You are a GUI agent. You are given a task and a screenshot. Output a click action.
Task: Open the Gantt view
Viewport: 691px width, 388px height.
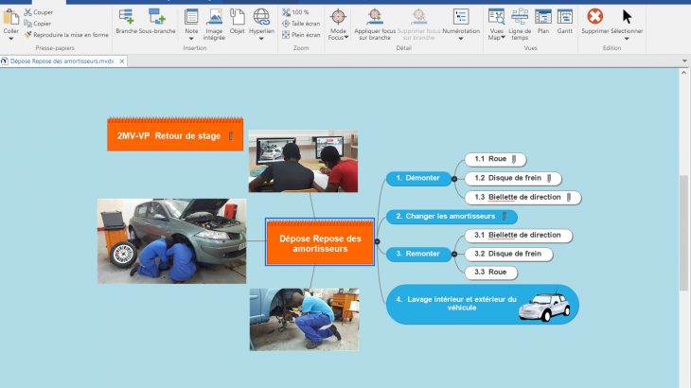[565, 17]
